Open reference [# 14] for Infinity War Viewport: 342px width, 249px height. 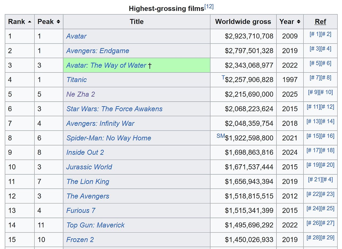point(327,121)
